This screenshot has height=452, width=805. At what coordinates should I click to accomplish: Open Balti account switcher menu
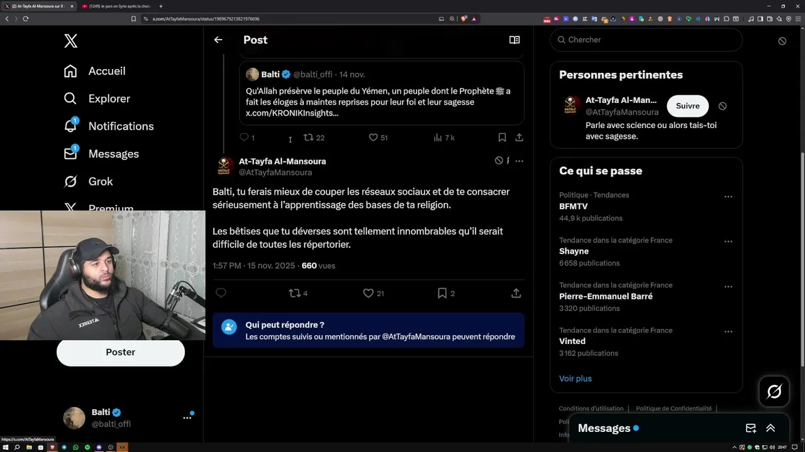pos(187,417)
